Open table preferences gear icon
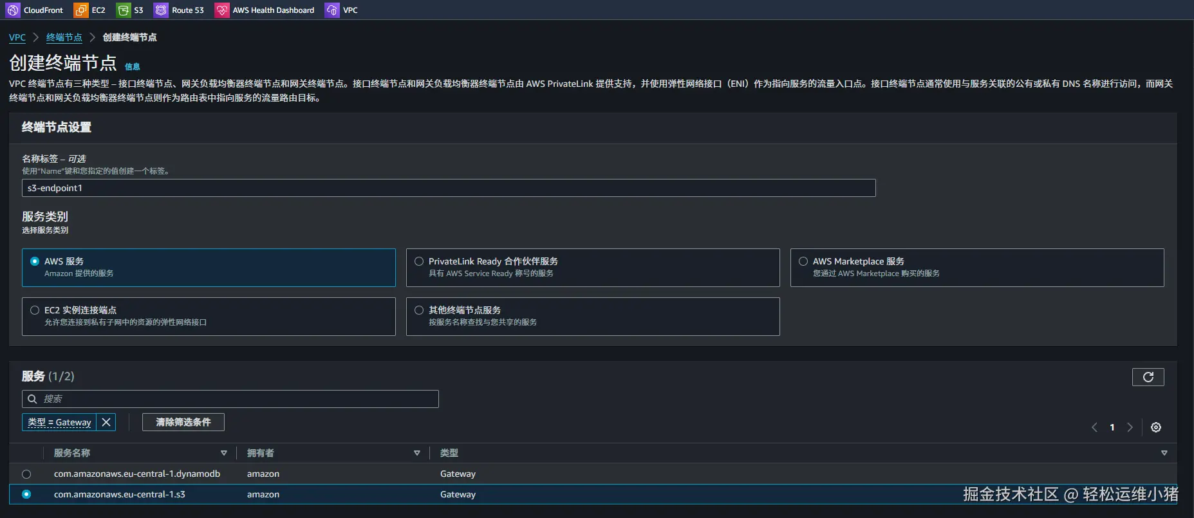The width and height of the screenshot is (1194, 518). (1156, 427)
